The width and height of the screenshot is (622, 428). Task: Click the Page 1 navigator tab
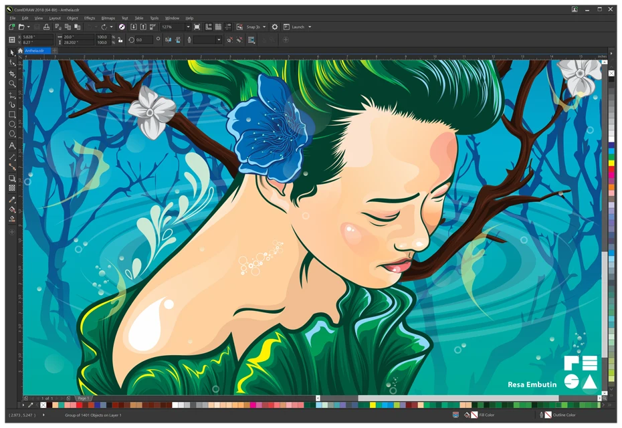click(82, 399)
